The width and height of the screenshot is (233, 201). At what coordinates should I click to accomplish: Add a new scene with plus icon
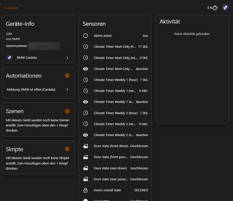(x=67, y=111)
